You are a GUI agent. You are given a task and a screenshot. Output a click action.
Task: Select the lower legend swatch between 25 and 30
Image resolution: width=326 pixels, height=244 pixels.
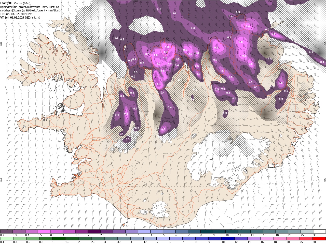(306, 239)
